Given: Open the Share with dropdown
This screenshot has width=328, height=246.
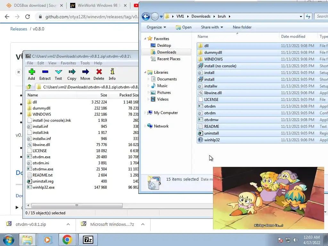Looking at the screenshot, I should (212, 27).
